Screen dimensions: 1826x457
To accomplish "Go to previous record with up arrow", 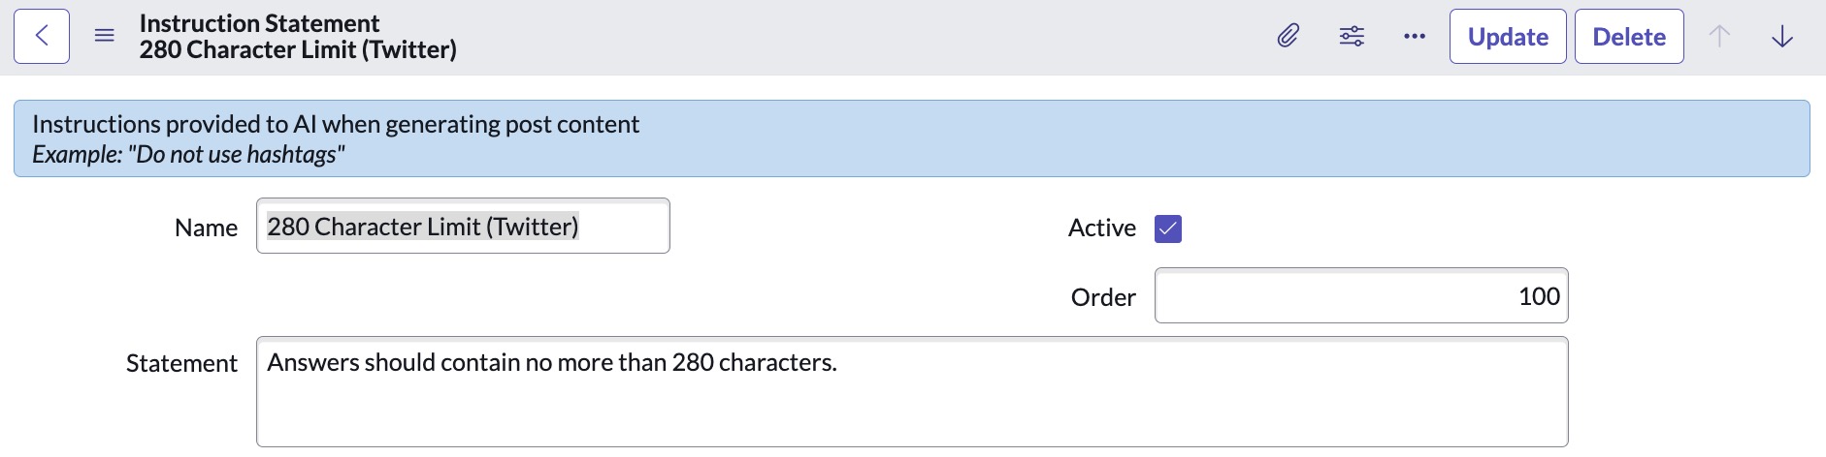I will click(x=1719, y=37).
